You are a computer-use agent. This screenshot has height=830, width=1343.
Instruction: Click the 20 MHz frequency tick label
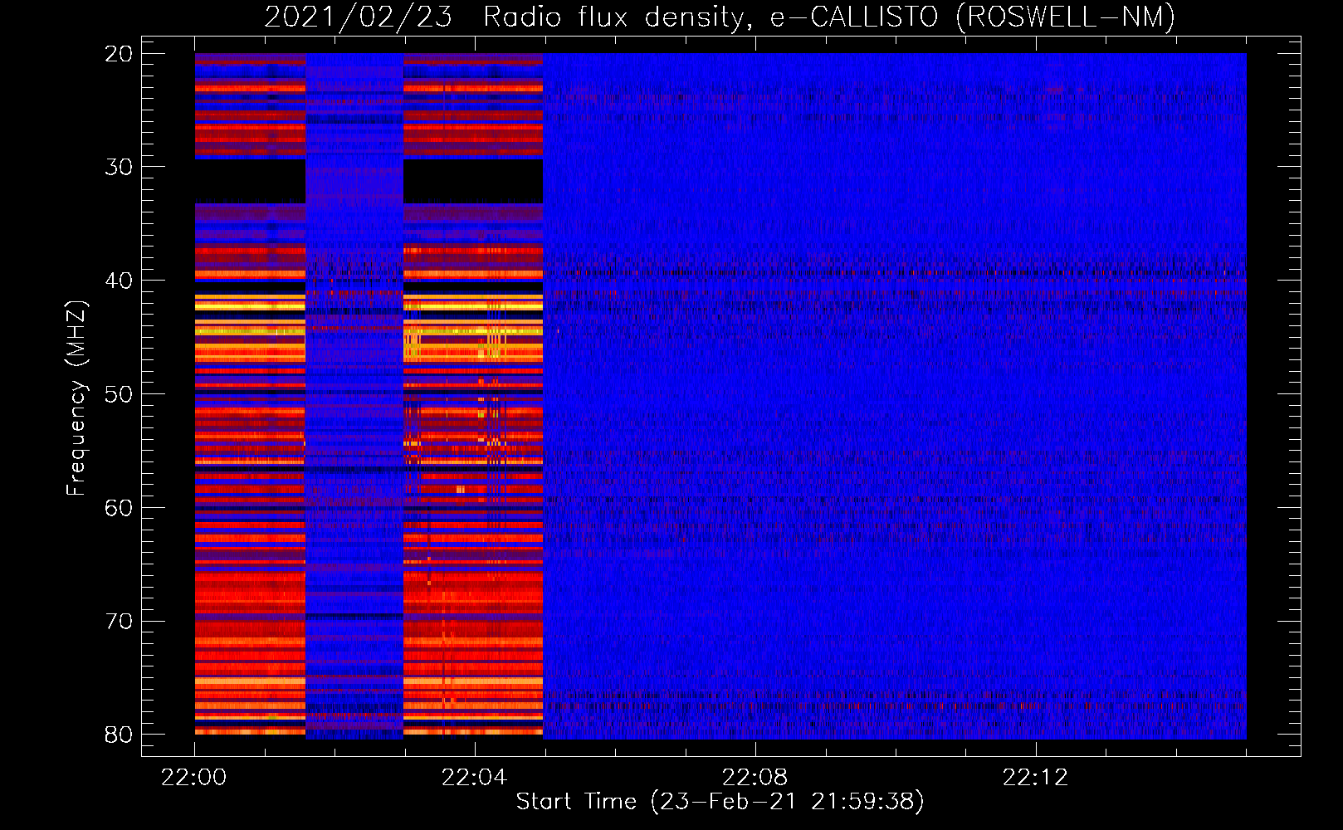(x=119, y=54)
